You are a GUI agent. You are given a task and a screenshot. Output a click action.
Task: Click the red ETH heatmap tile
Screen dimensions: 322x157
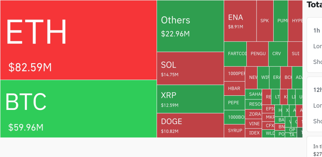(78, 40)
